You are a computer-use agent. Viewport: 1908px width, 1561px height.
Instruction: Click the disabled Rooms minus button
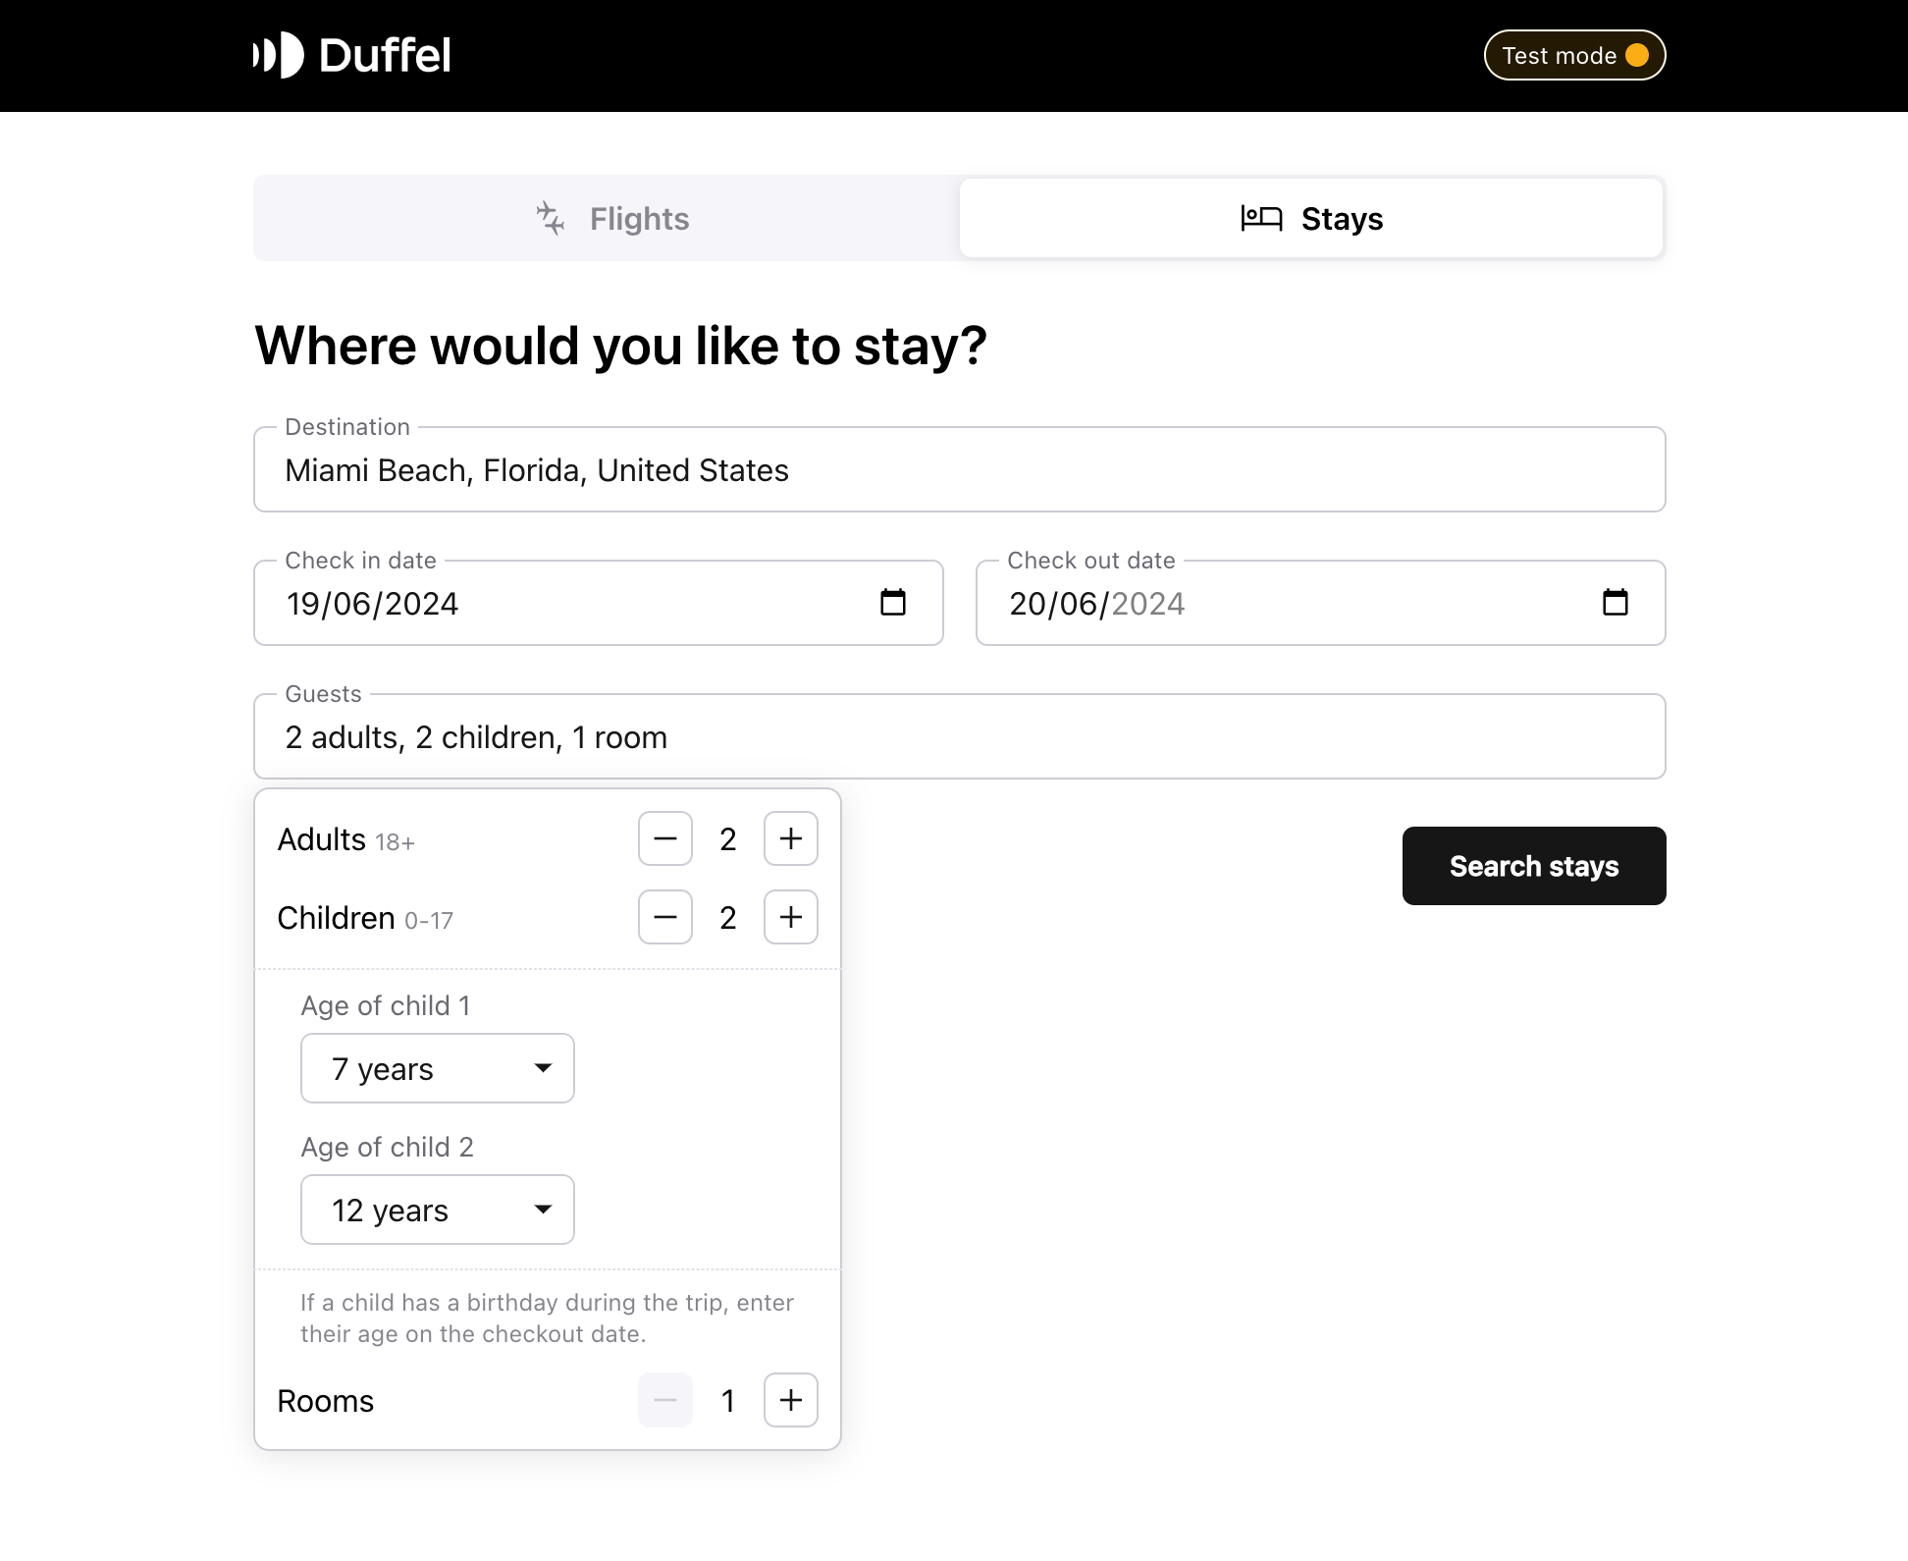coord(665,1400)
